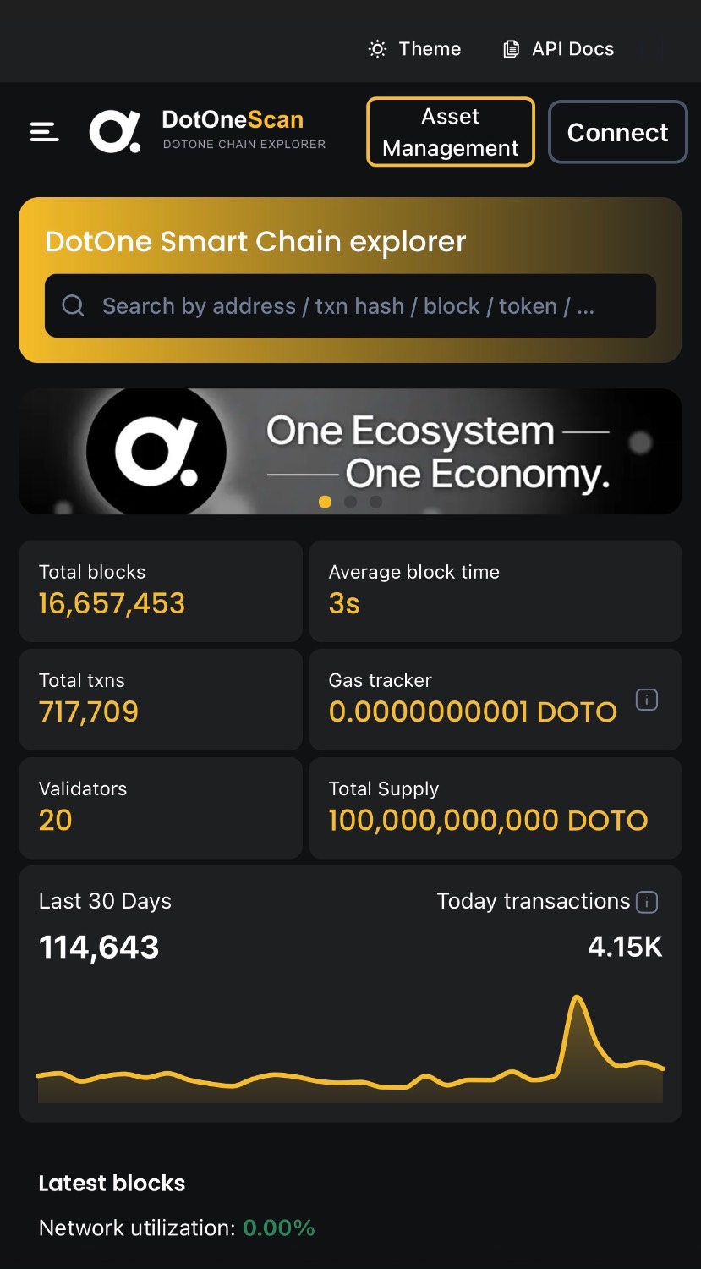701x1269 pixels.
Task: Focus the address or txn hash search field
Action: pos(350,305)
